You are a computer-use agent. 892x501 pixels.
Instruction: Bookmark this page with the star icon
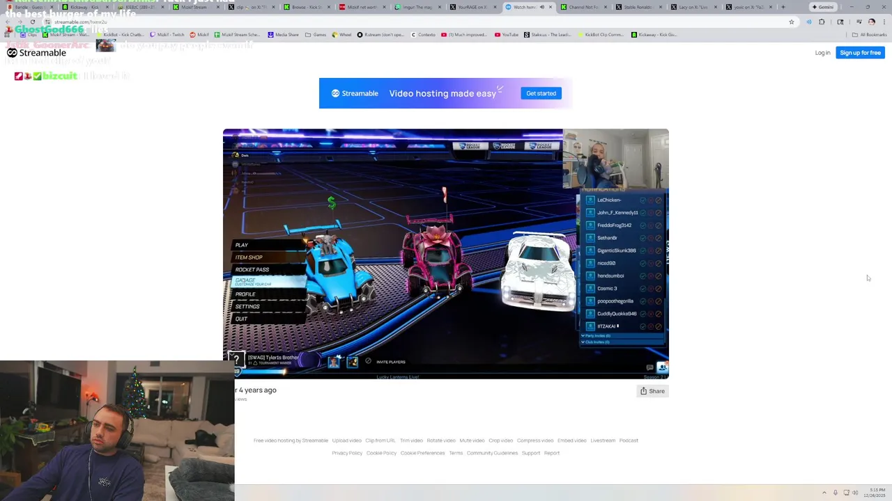[792, 22]
